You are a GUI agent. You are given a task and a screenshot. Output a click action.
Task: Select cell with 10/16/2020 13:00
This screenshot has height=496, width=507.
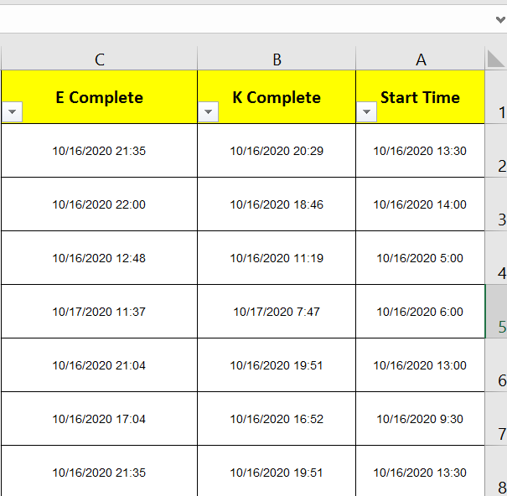click(x=421, y=365)
